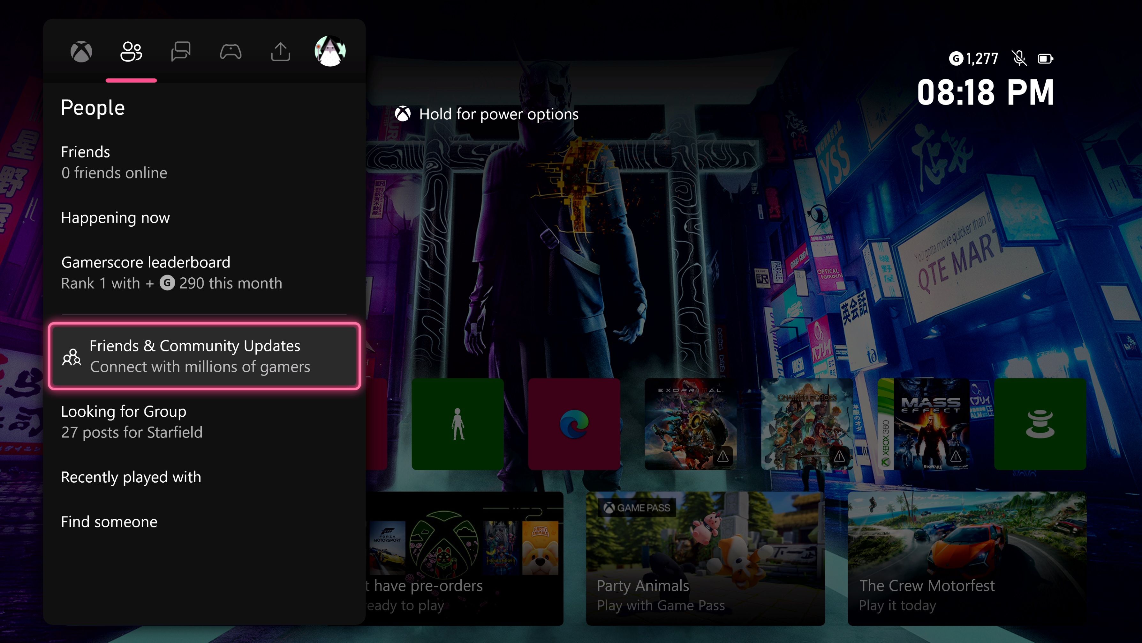1142x643 pixels.
Task: Select Find someone
Action: [x=109, y=522]
